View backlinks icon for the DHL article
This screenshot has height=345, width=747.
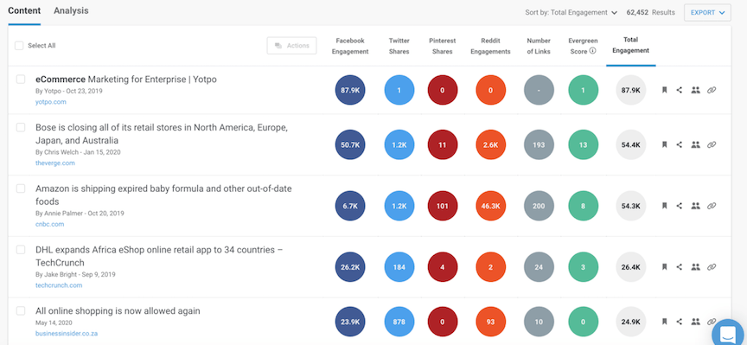(x=712, y=267)
